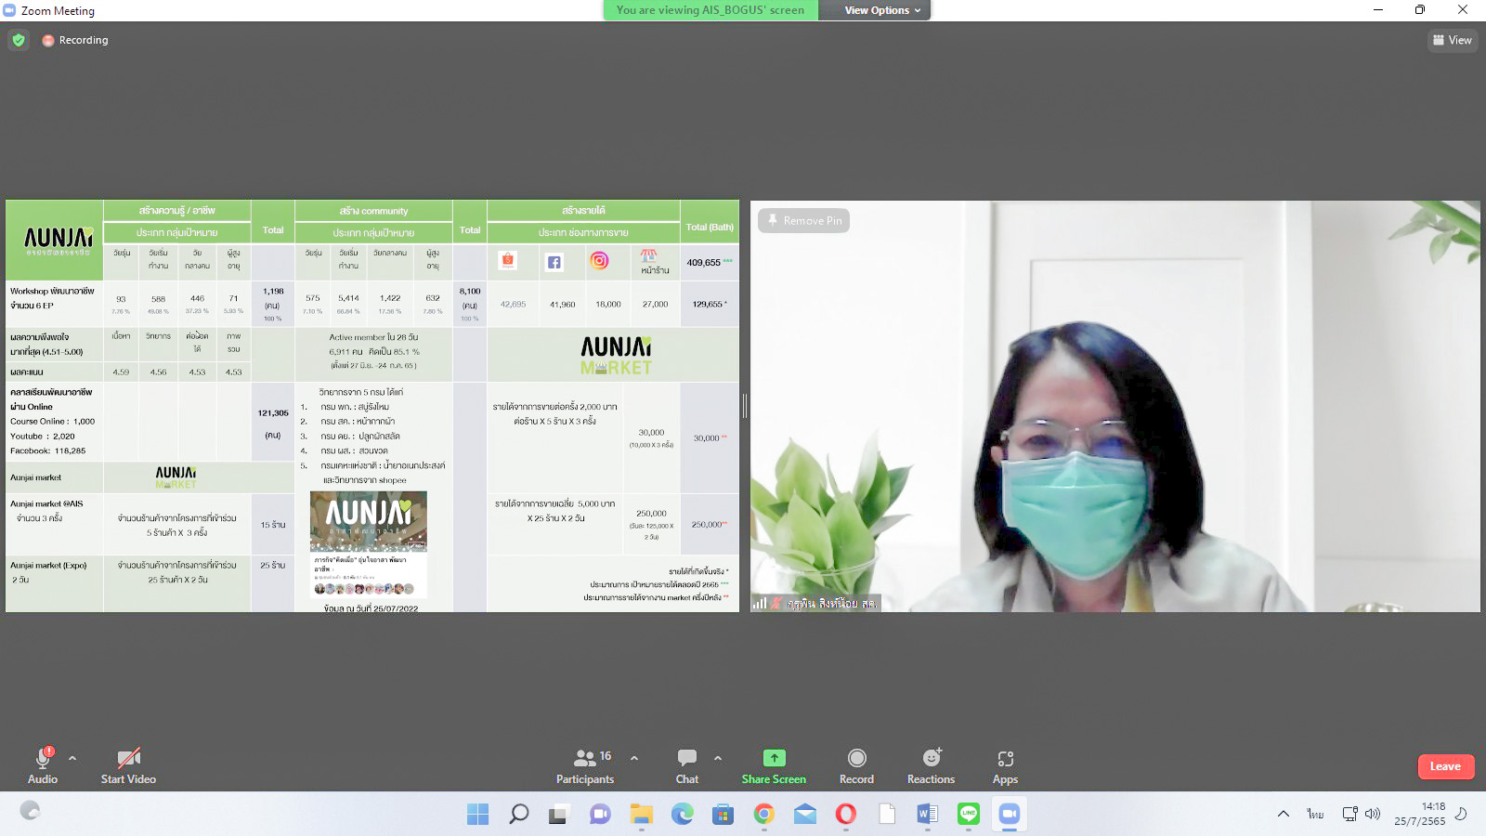Click the blank document icon in taskbar
Screen dimensions: 1486x836
887,815
